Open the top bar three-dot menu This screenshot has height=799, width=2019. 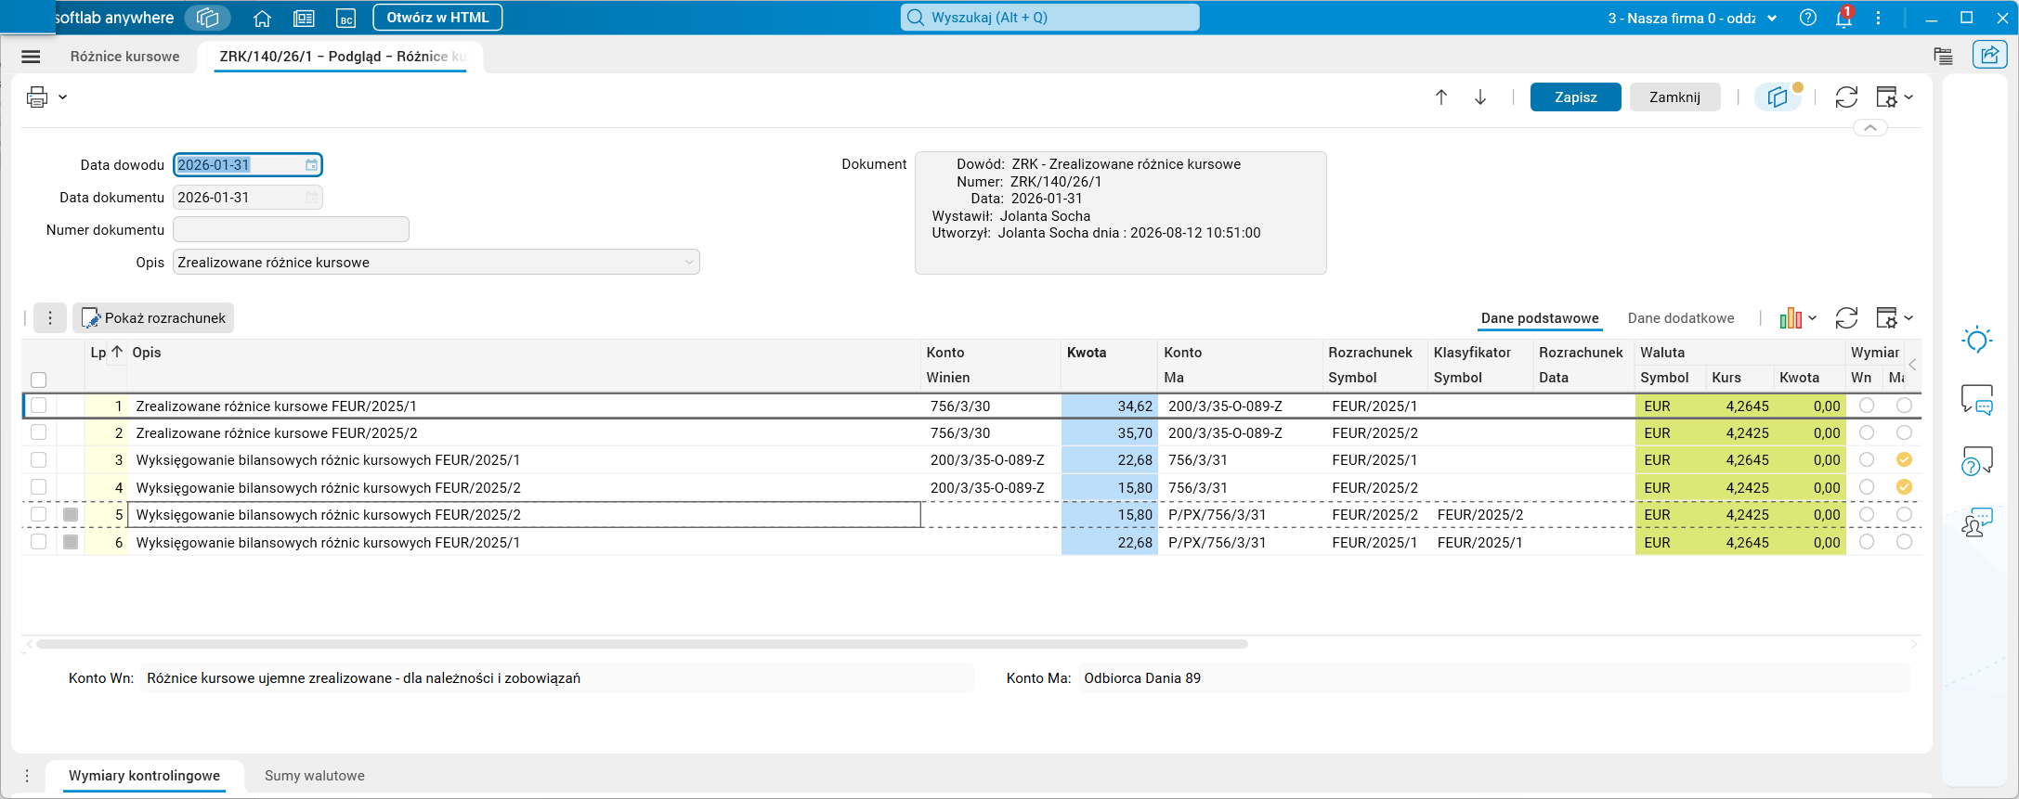(1879, 18)
